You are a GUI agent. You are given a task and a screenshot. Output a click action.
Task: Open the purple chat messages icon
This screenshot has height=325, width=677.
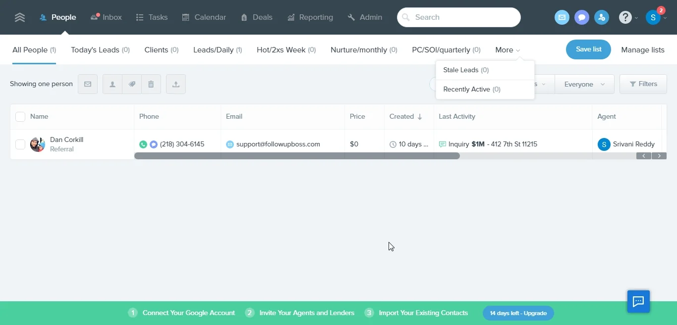tap(581, 17)
